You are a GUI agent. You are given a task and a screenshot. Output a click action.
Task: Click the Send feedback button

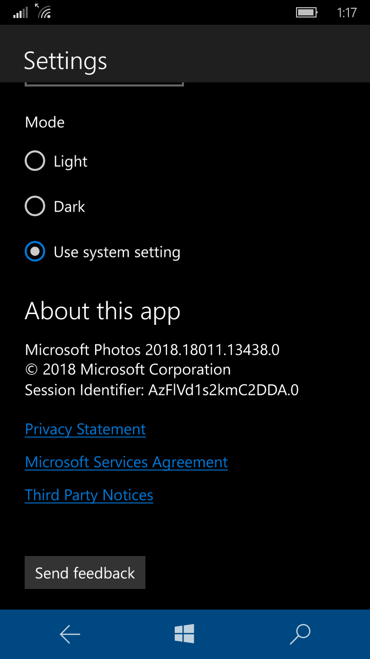click(85, 573)
